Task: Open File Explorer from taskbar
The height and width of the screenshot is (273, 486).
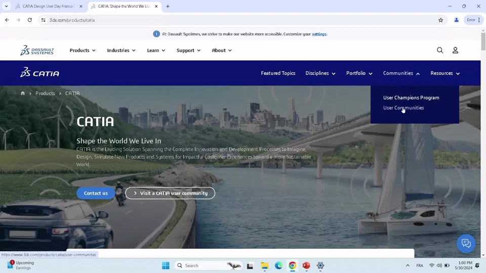Action: [x=264, y=265]
